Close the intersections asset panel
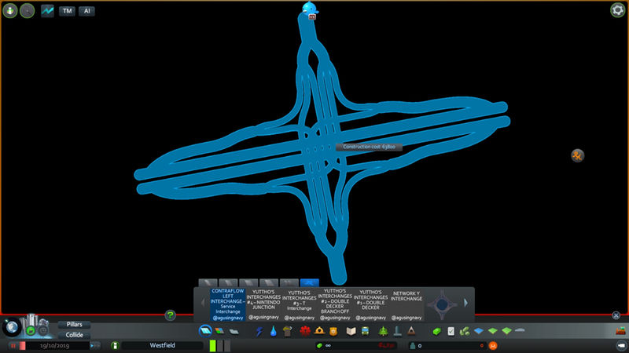The image size is (629, 353). pos(616,315)
